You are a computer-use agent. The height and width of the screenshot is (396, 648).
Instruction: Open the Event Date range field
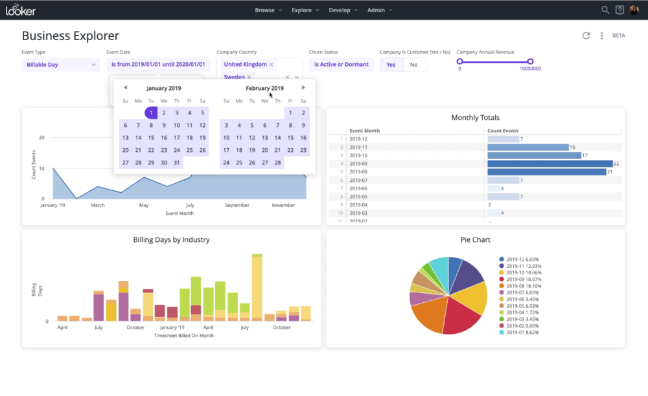click(x=158, y=65)
